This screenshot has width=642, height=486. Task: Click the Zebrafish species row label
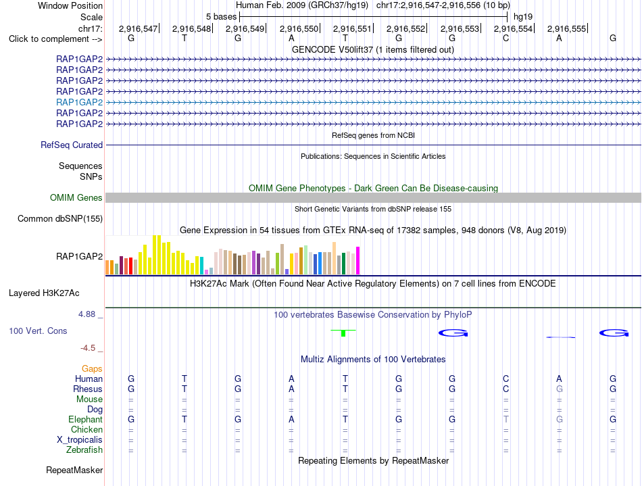click(x=84, y=449)
